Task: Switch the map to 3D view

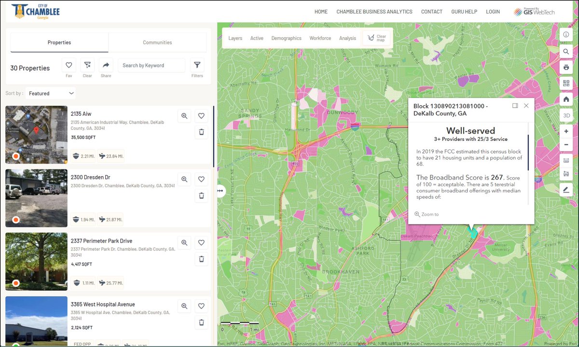Action: 566,115
